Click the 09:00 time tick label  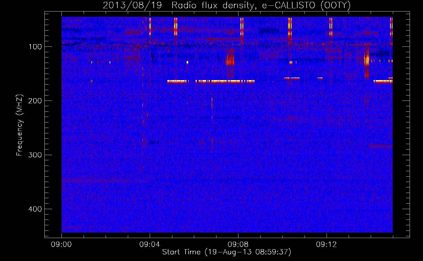(x=61, y=245)
